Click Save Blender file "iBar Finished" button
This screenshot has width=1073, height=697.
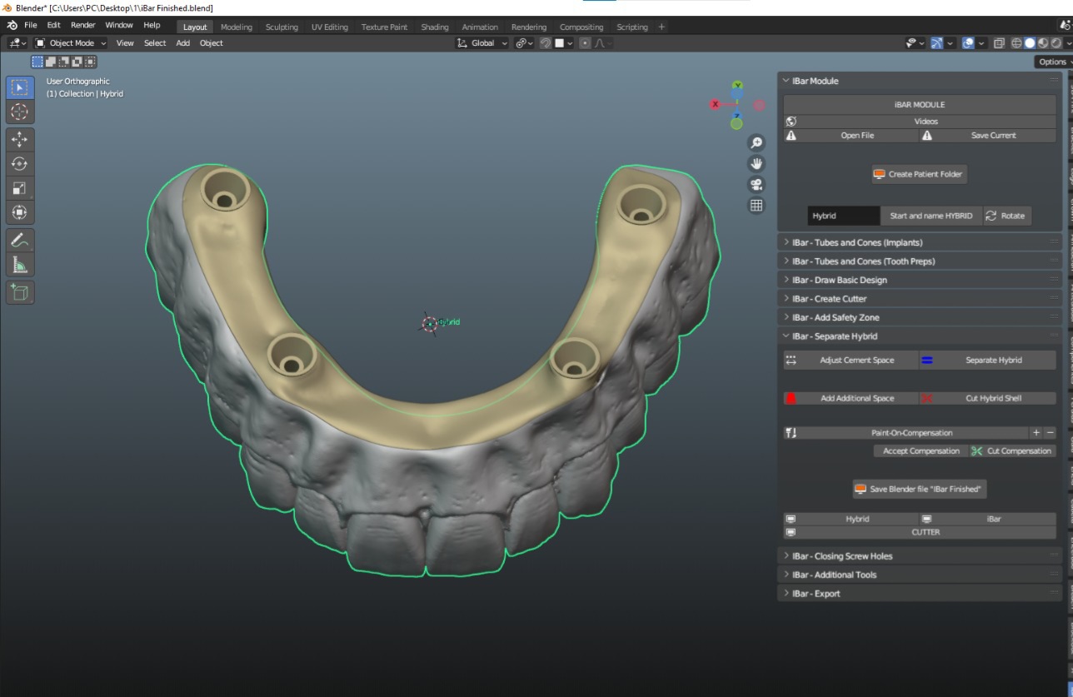coord(920,489)
